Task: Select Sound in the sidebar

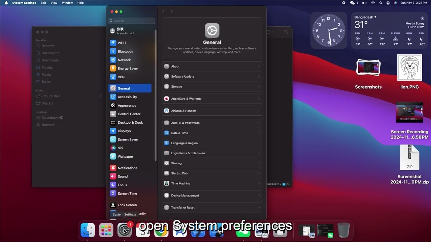Action: 130,176
